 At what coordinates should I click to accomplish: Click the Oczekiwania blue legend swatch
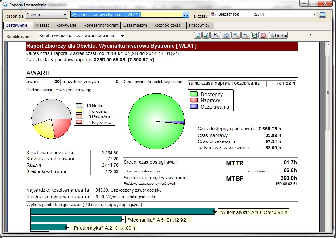click(194, 106)
